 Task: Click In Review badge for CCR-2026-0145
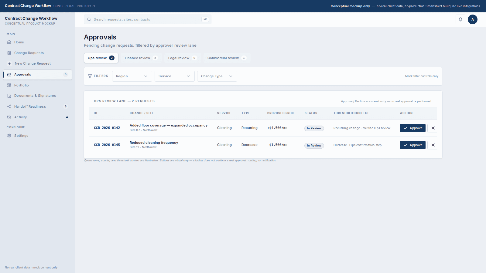314,146
